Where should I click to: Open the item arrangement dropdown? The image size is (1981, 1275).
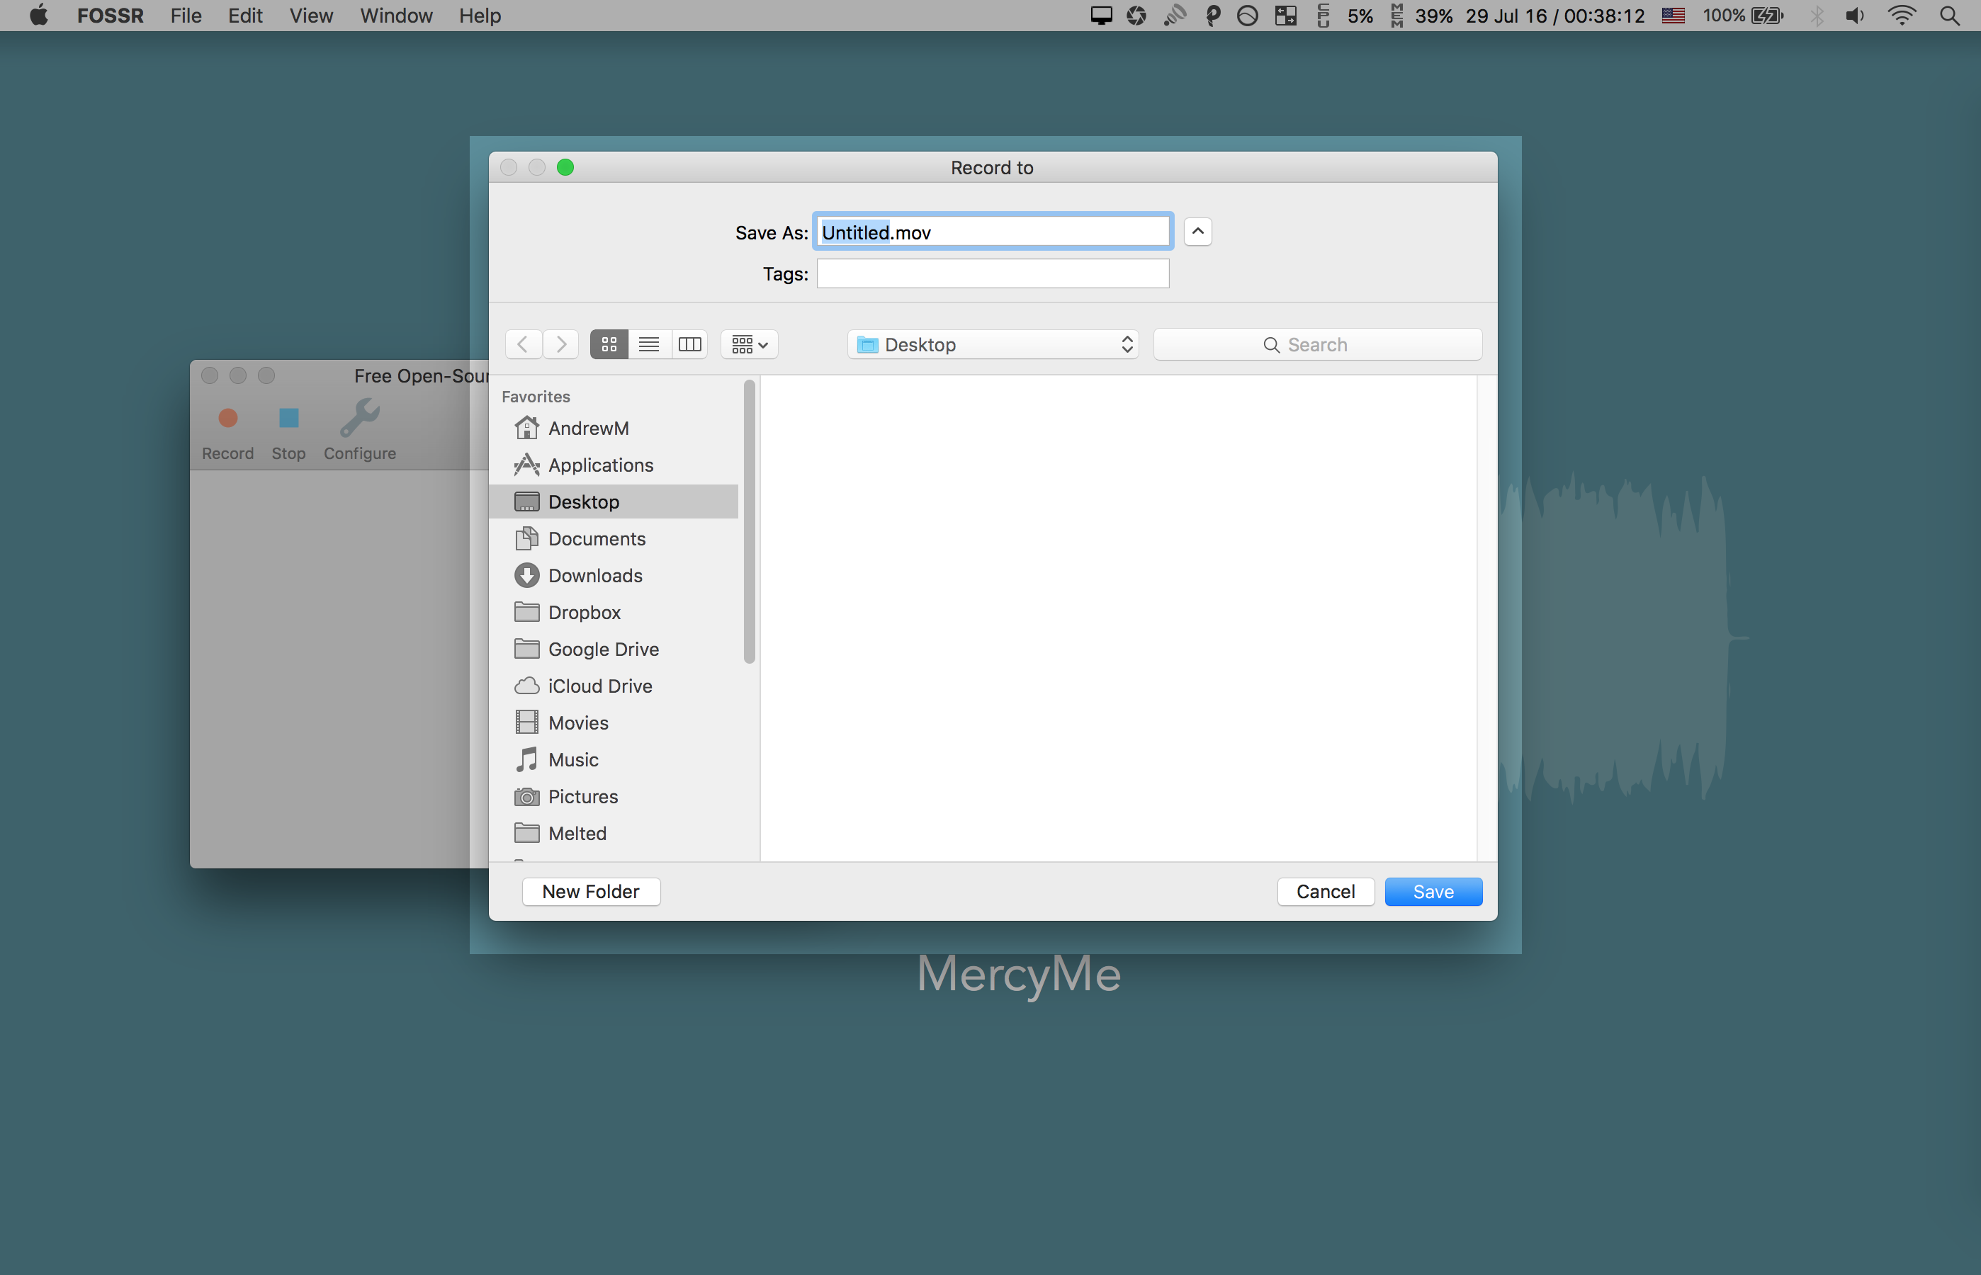click(750, 344)
